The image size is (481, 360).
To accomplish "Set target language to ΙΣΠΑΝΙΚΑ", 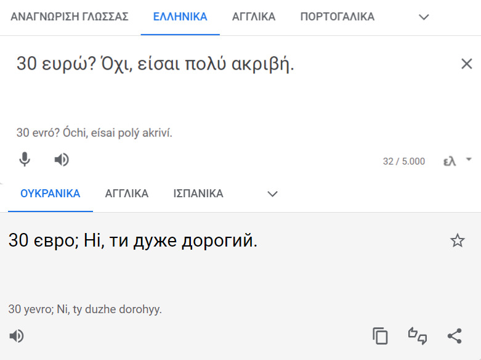I will [x=198, y=194].
